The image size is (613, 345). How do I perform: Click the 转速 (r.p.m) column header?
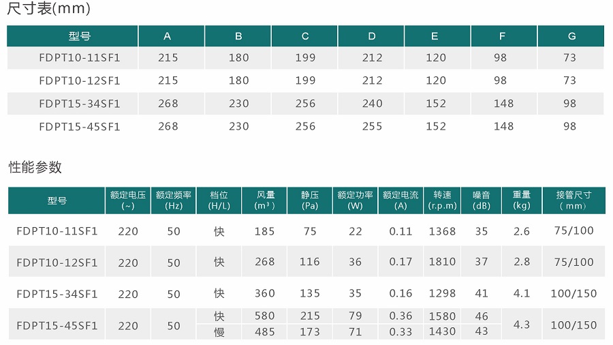442,200
